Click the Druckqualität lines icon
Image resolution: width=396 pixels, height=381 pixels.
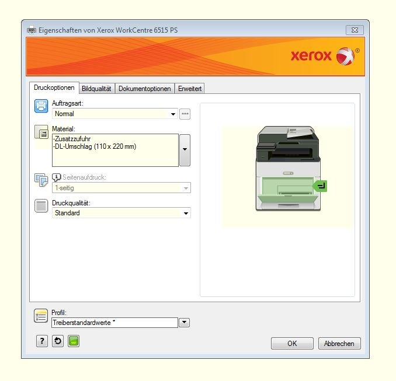41,205
